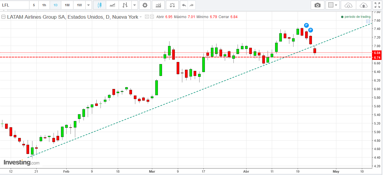Redo the chart action
Viewport: 383px width, 175px height.
(192, 5)
